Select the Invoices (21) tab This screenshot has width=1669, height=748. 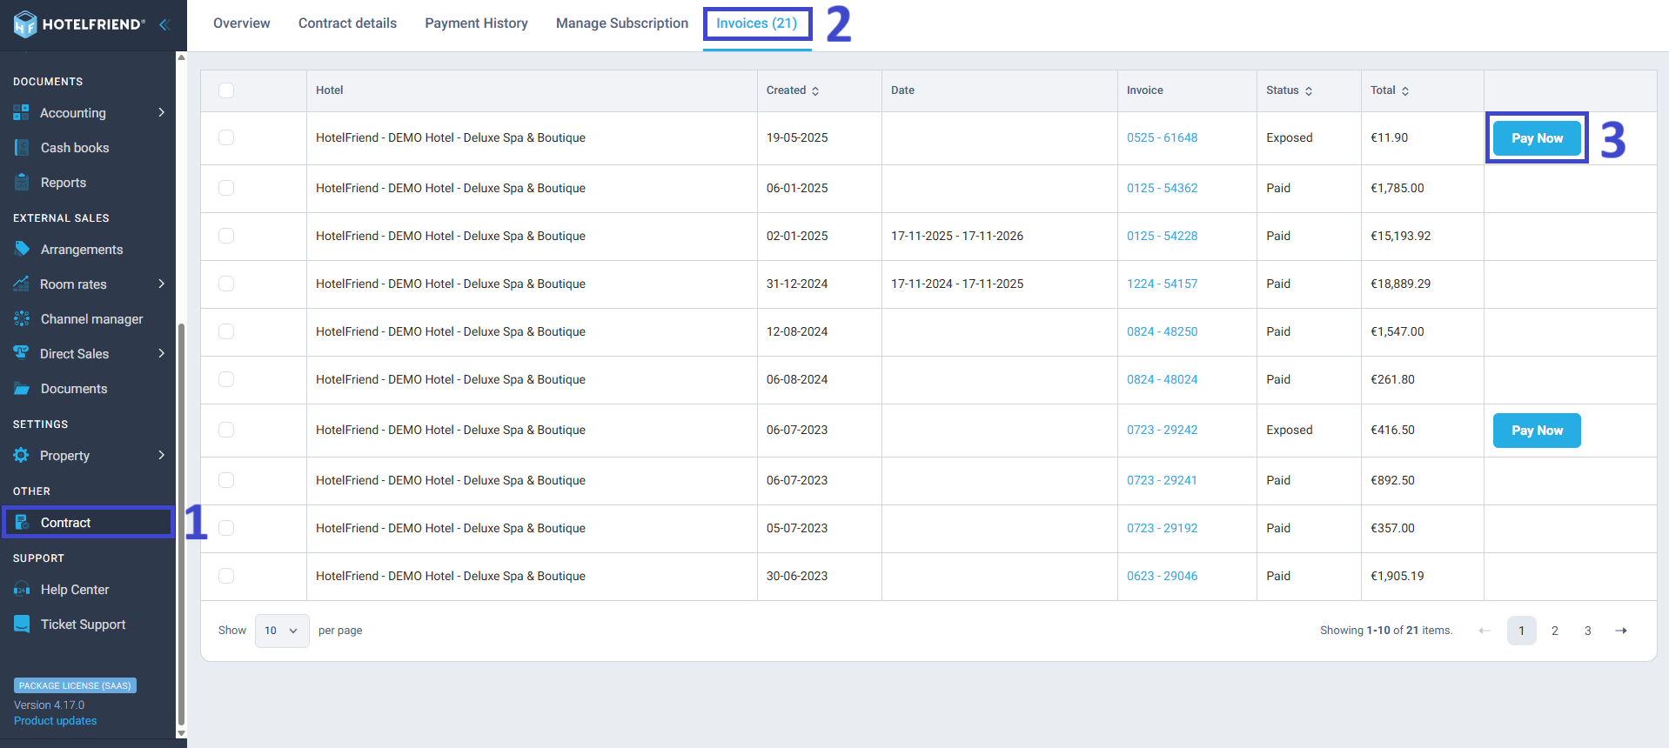click(x=757, y=23)
